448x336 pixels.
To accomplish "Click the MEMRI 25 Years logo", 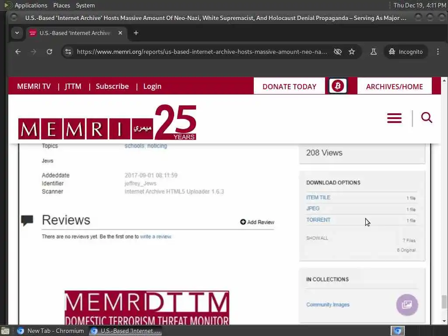I will click(108, 122).
